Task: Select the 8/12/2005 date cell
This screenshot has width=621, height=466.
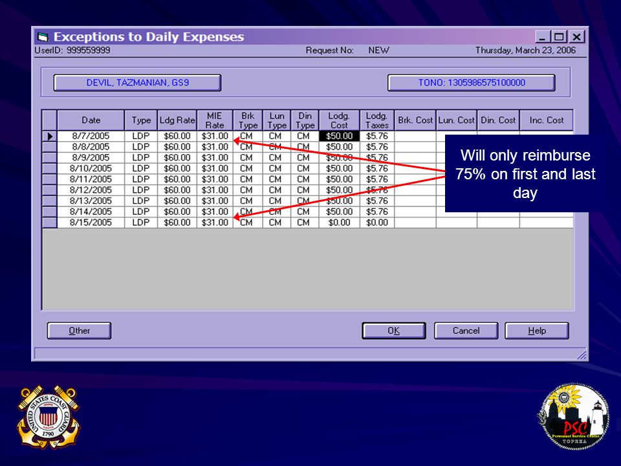Action: click(91, 190)
